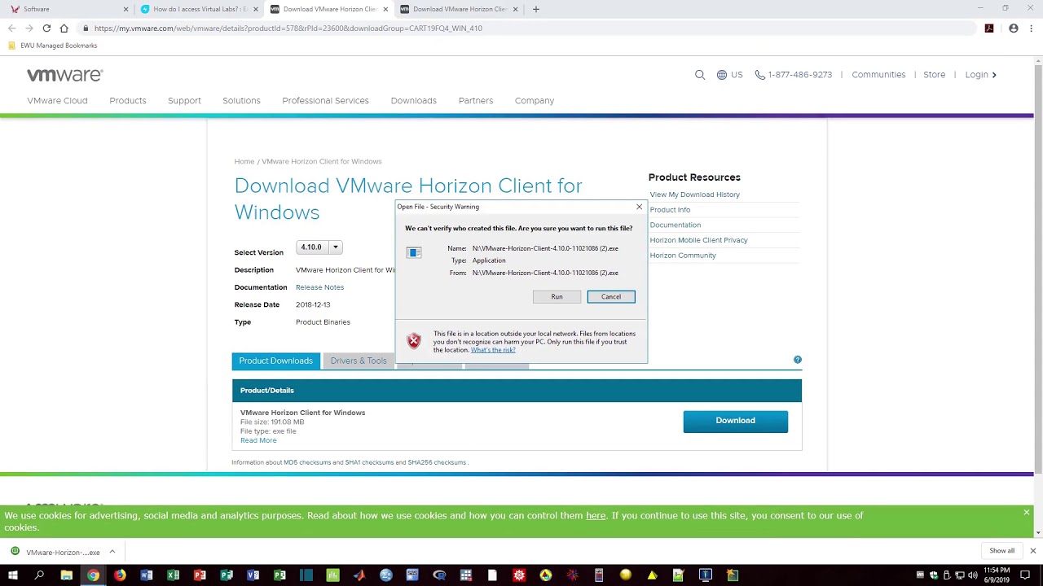Click the Read More link
Image resolution: width=1043 pixels, height=586 pixels.
coord(258,440)
